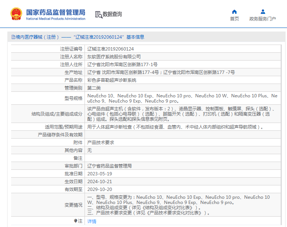Click intended use 用于人体超声诊断检查 cell

pos(183,127)
